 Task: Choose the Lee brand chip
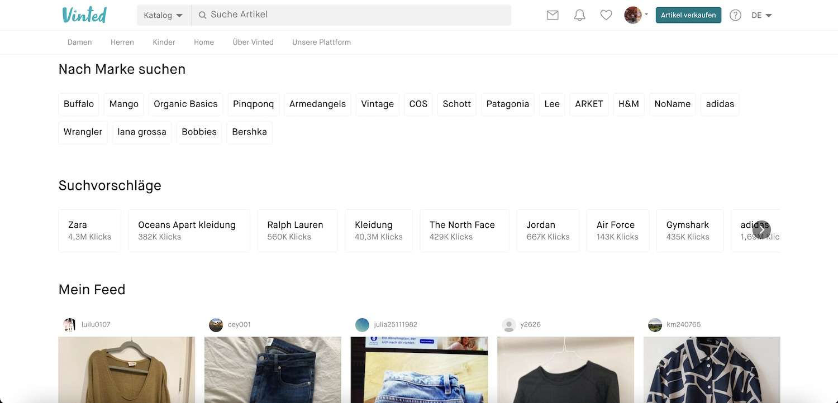click(x=552, y=104)
